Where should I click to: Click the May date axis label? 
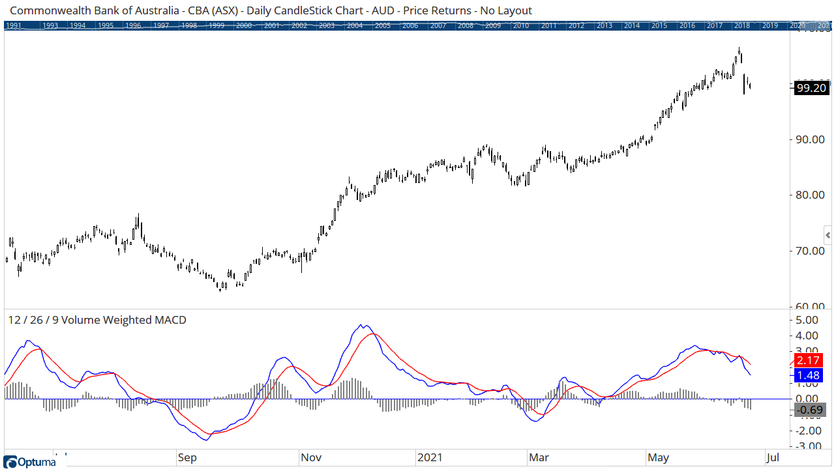click(658, 458)
